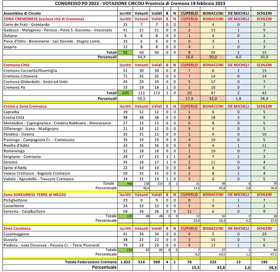Screen dimensions: 280x272
Task: Select the 'Sergnano - Camisano' row name
Action: coord(22,156)
